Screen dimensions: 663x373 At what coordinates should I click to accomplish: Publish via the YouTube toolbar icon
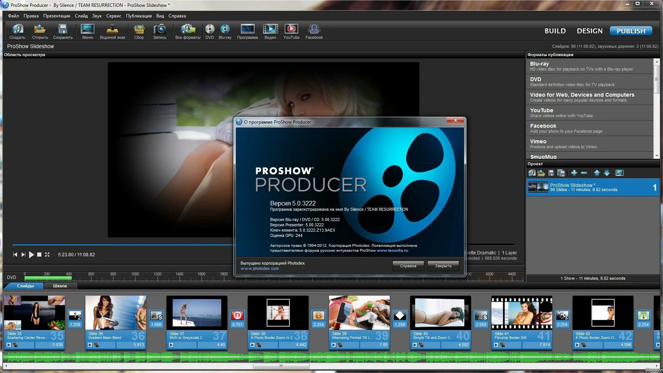point(291,31)
